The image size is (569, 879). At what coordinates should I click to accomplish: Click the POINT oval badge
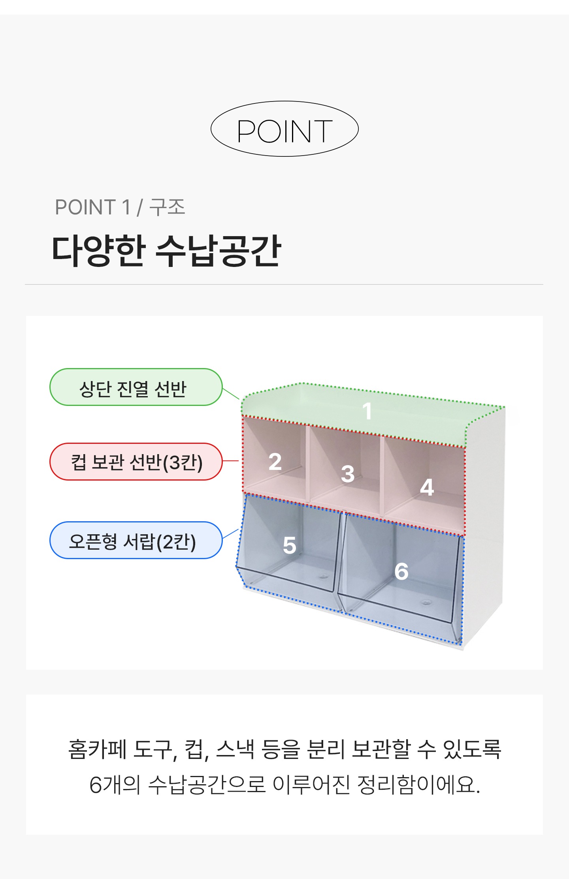coord(284,129)
